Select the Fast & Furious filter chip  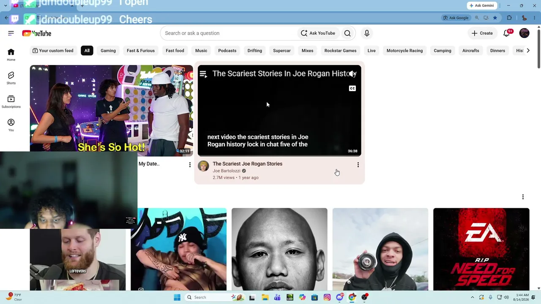tap(141, 51)
